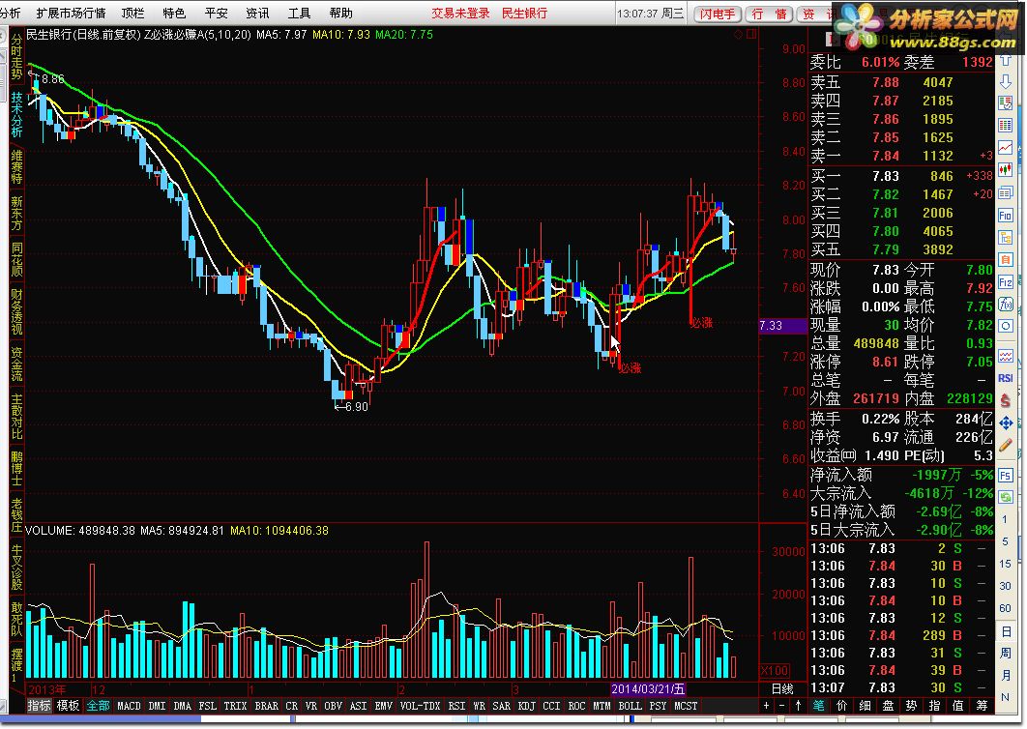Open the news document list icon
This screenshot has height=729, width=1027.
pyautogui.click(x=1006, y=193)
